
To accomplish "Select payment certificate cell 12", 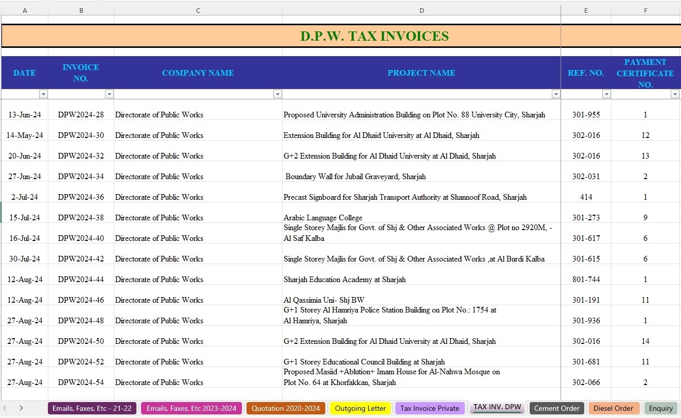I will [645, 131].
